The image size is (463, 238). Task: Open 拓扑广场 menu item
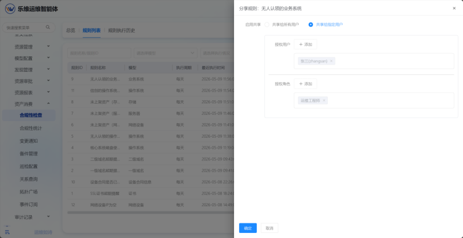point(28,192)
